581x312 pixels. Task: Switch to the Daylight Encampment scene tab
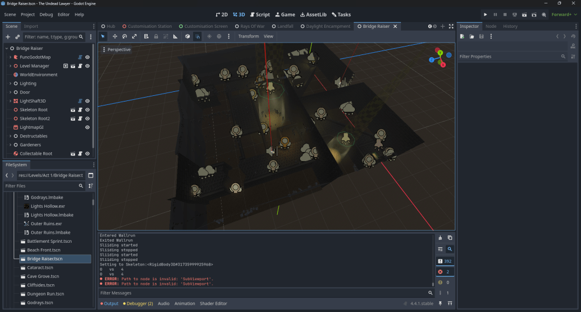[x=325, y=26]
